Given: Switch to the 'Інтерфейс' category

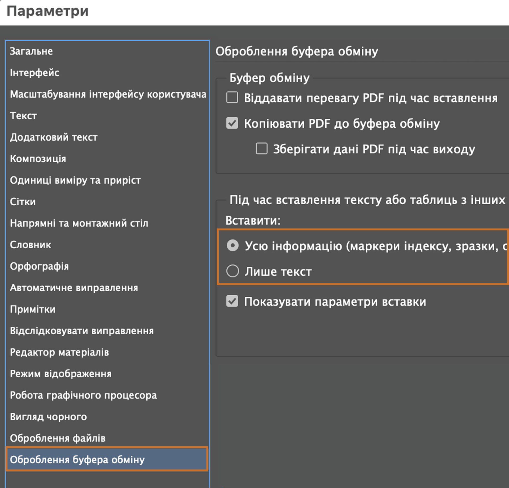Looking at the screenshot, I should (34, 73).
